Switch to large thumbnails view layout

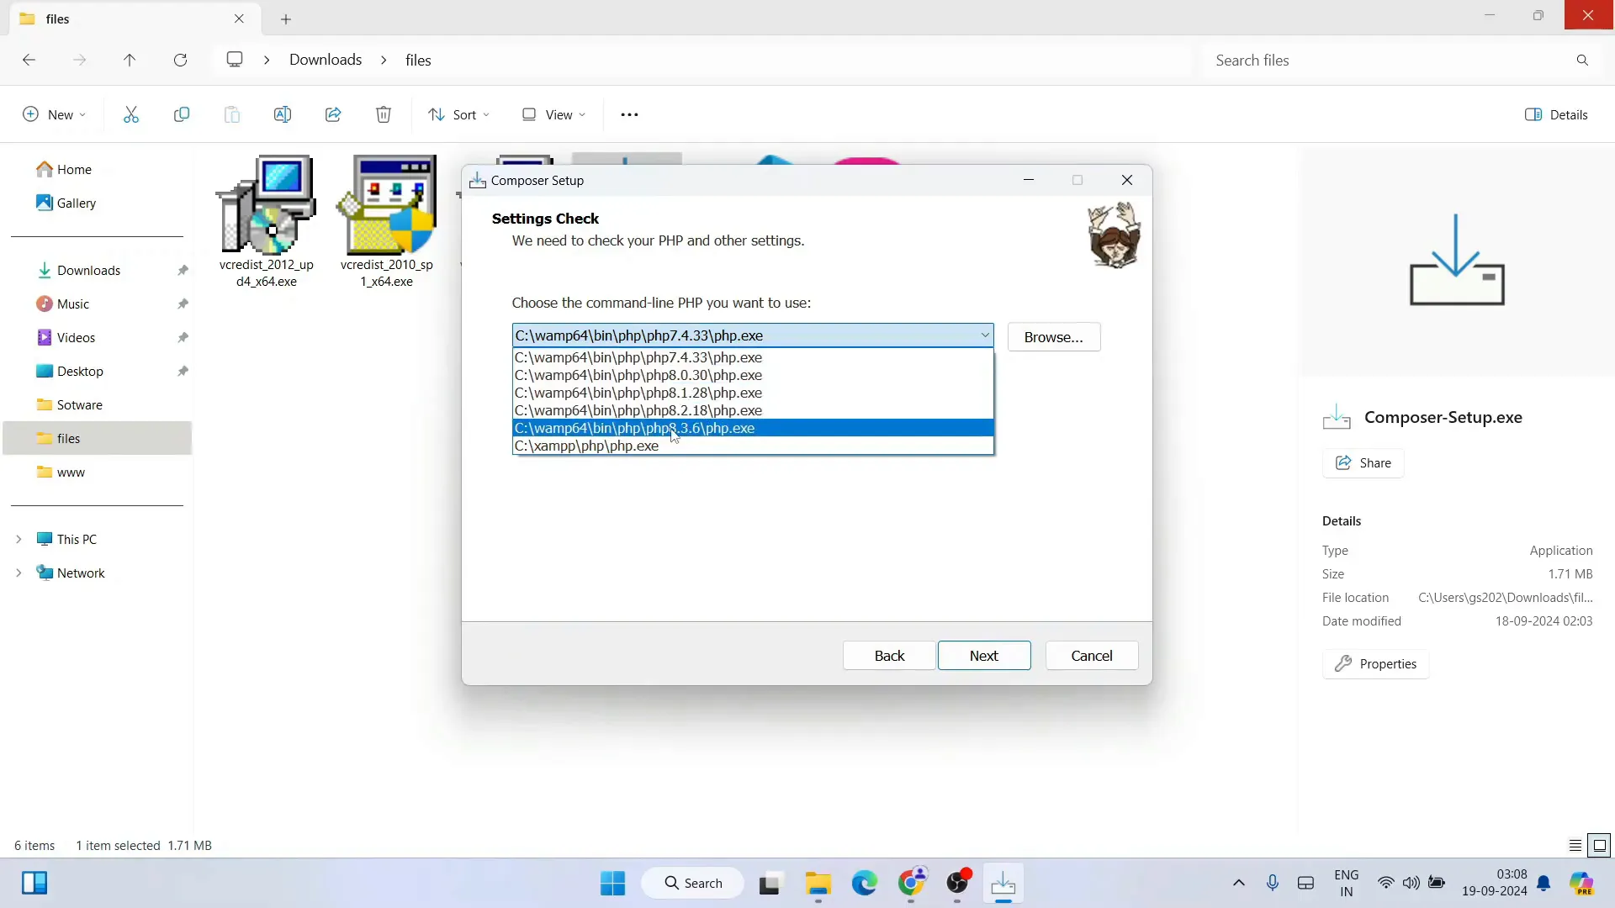point(1600,846)
